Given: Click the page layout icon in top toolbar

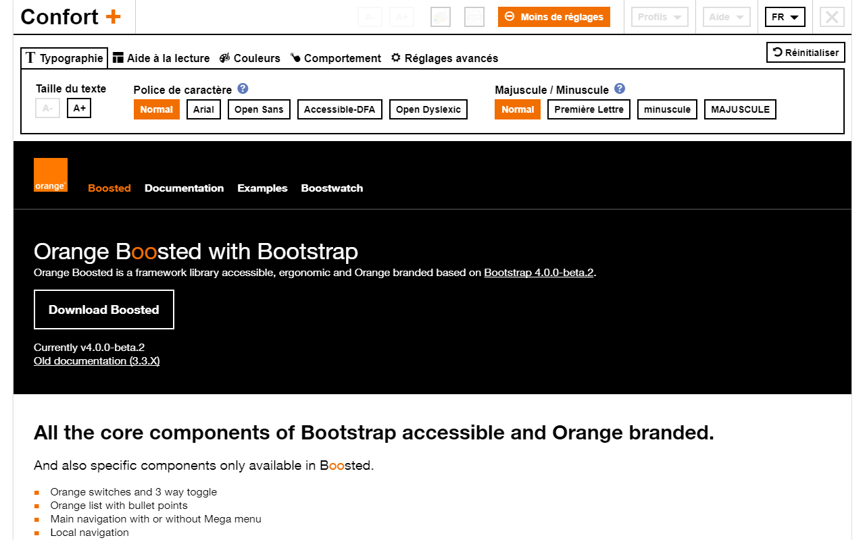Looking at the screenshot, I should pyautogui.click(x=474, y=17).
